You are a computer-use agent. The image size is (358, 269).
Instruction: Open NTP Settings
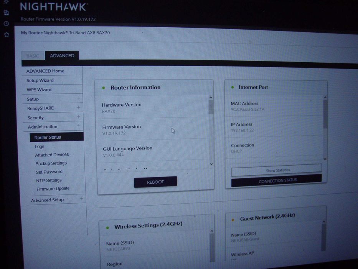click(x=49, y=181)
